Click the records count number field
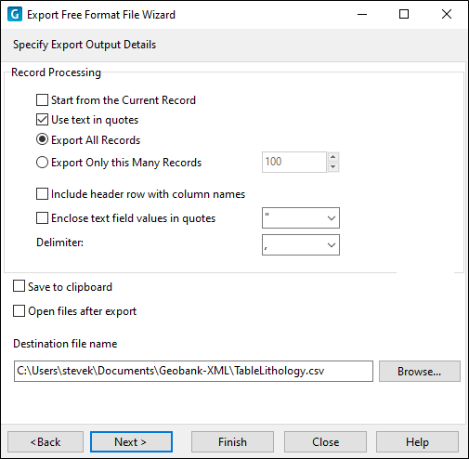This screenshot has width=469, height=459. point(294,162)
